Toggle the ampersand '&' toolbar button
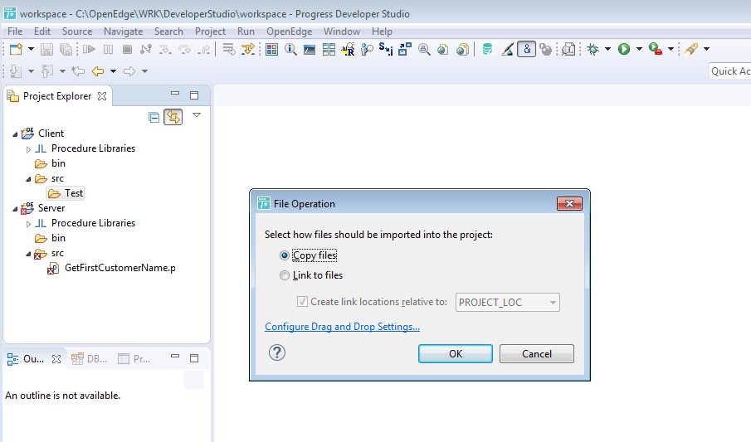The image size is (751, 442). [x=526, y=49]
